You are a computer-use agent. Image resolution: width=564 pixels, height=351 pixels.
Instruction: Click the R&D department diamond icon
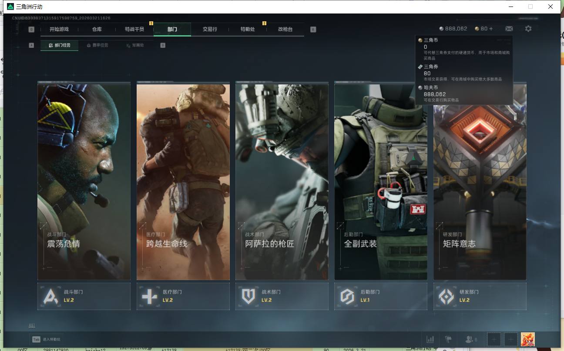(x=446, y=297)
